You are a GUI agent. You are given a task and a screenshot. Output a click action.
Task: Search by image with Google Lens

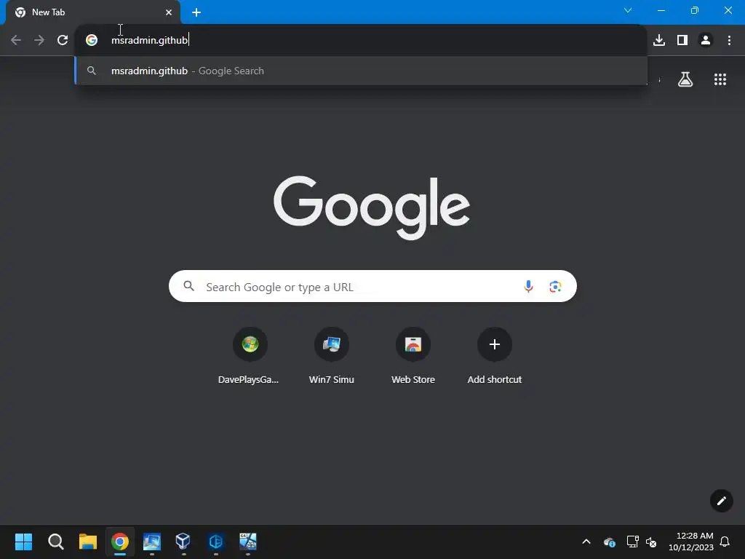click(555, 286)
